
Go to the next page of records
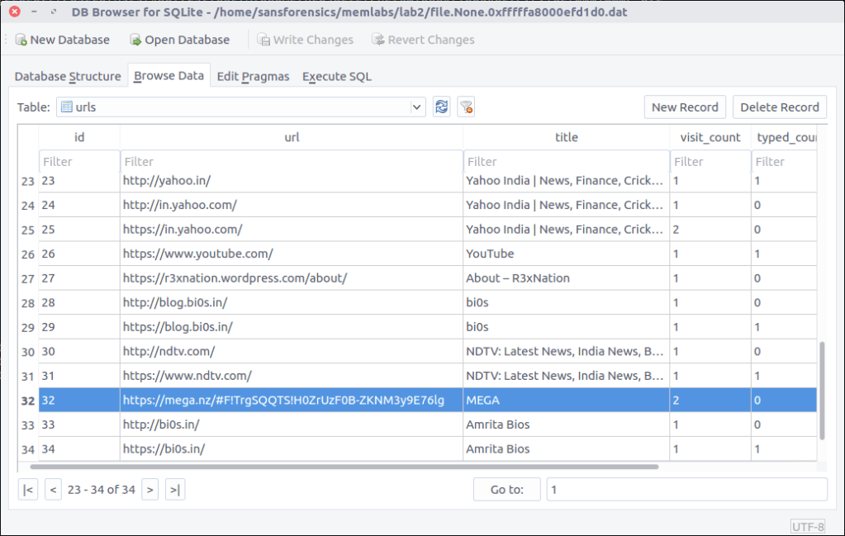[x=150, y=490]
